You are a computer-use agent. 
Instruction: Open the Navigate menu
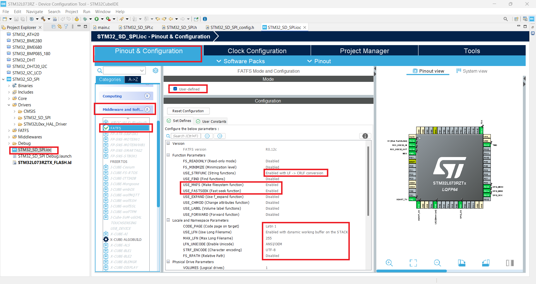(35, 11)
